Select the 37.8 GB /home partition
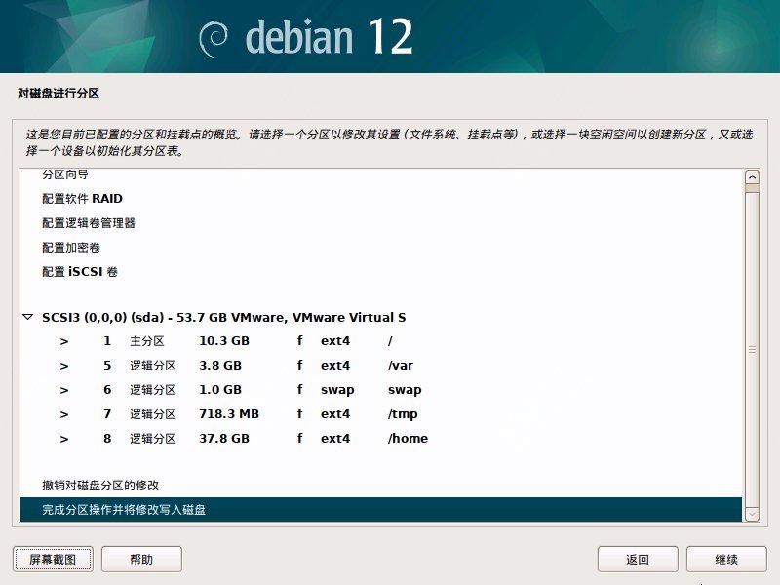Image resolution: width=780 pixels, height=585 pixels. coord(224,439)
